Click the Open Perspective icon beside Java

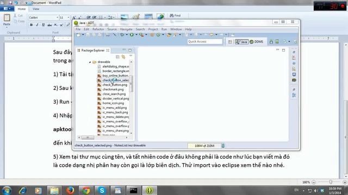pyautogui.click(x=230, y=42)
